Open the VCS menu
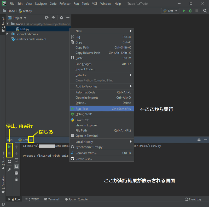Screen dimensions: 209x207 [95, 4]
